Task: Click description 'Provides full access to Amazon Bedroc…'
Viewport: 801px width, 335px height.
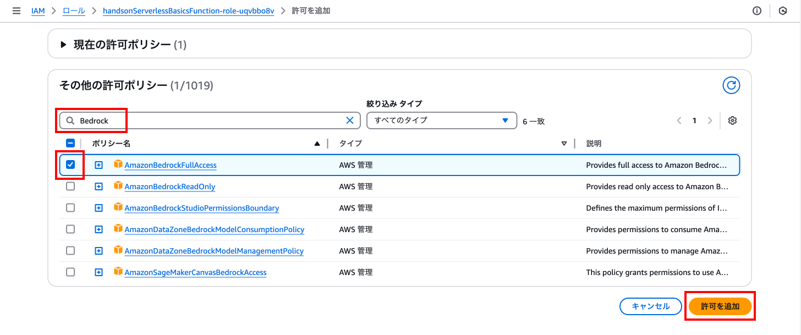Action: tap(657, 165)
